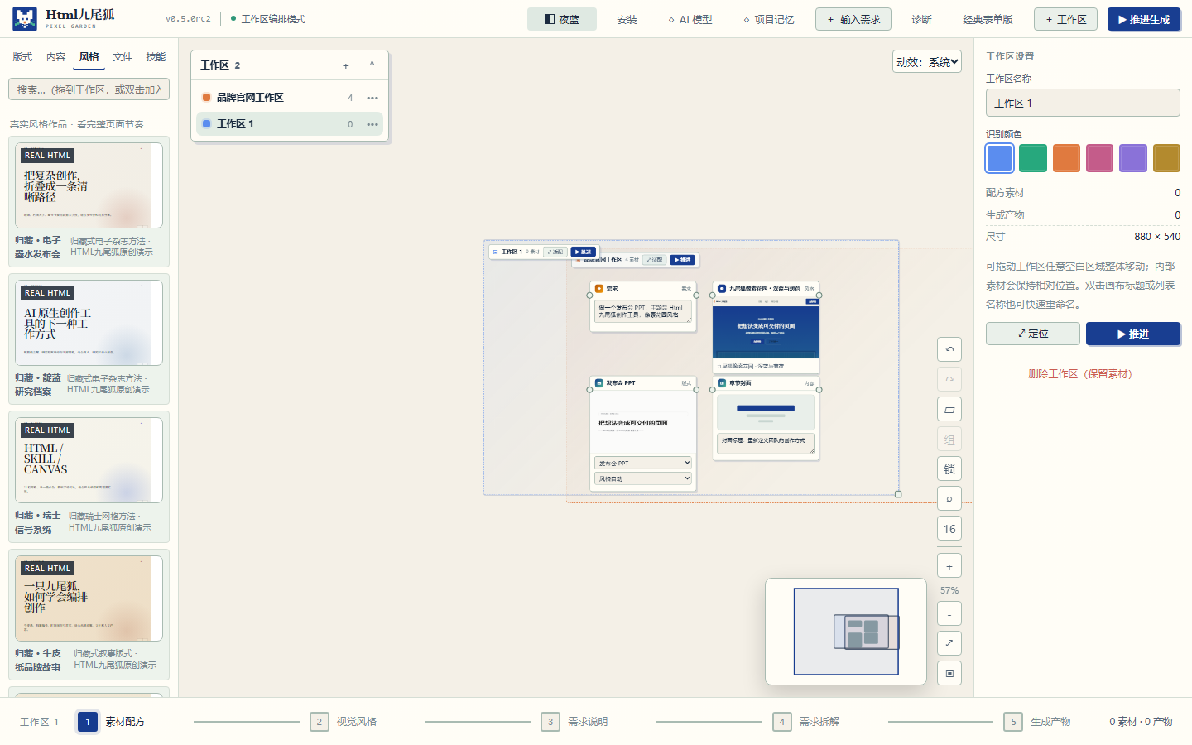Open the 安装 menu item
The image size is (1192, 745).
click(x=627, y=19)
